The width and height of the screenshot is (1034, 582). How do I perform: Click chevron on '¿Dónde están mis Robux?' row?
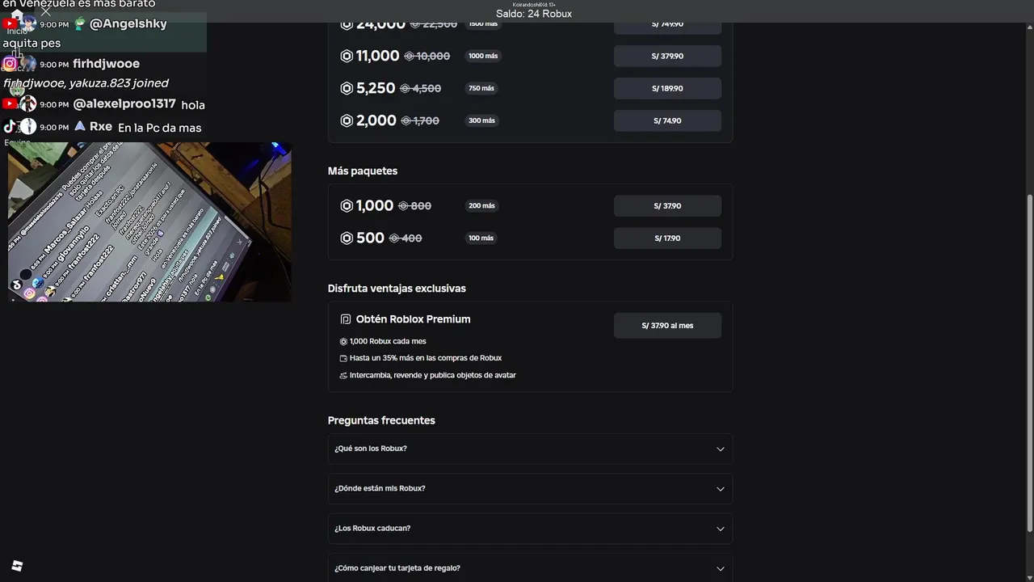pos(720,489)
